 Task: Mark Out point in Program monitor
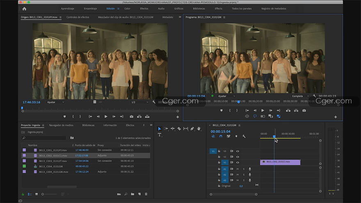tap(237, 110)
